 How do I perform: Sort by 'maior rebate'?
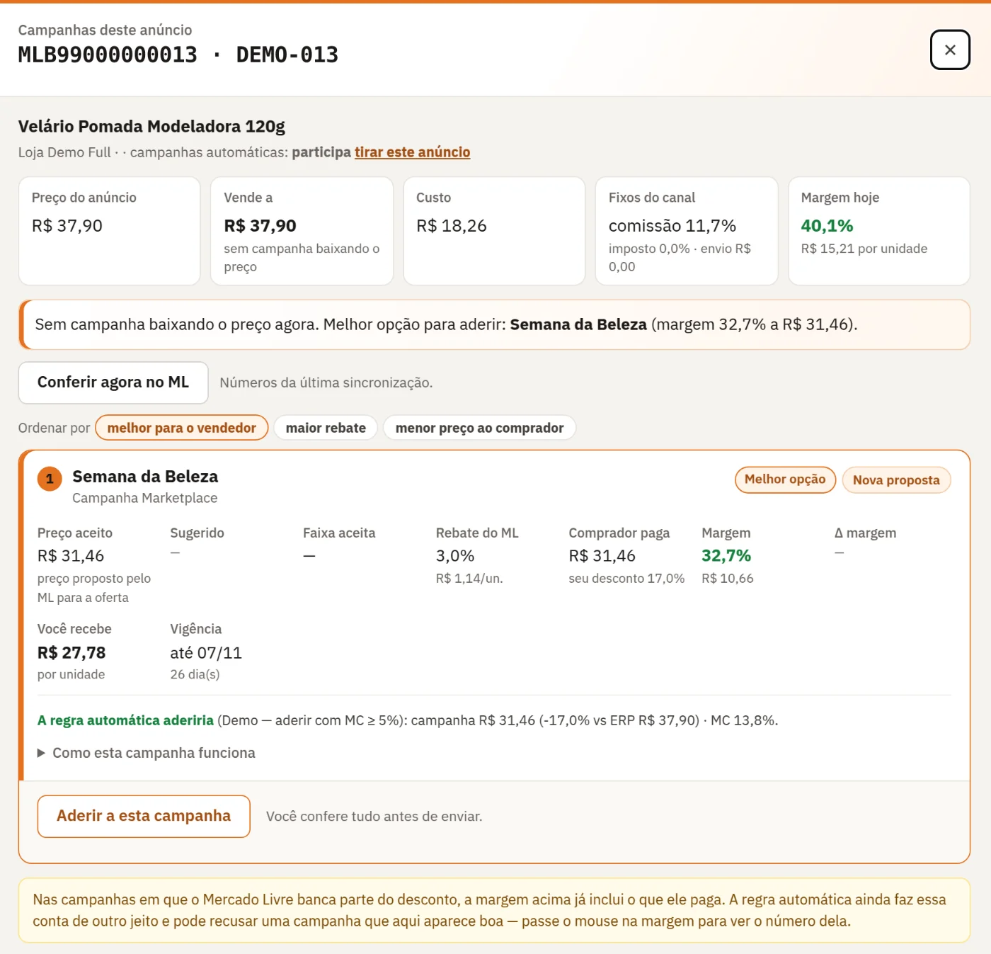326,428
